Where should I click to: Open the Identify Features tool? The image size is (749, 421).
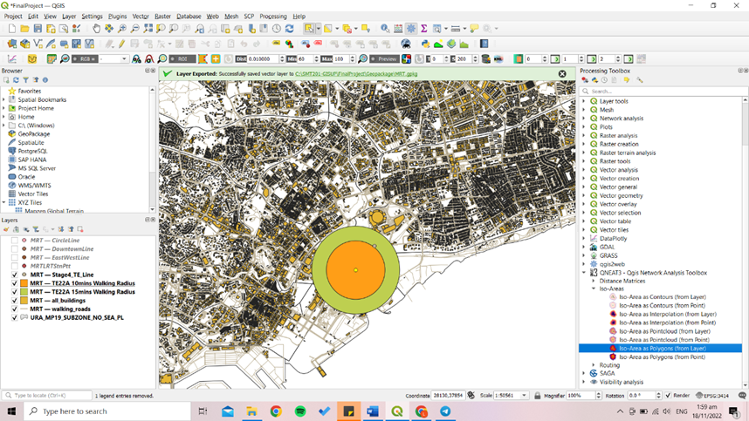click(385, 29)
